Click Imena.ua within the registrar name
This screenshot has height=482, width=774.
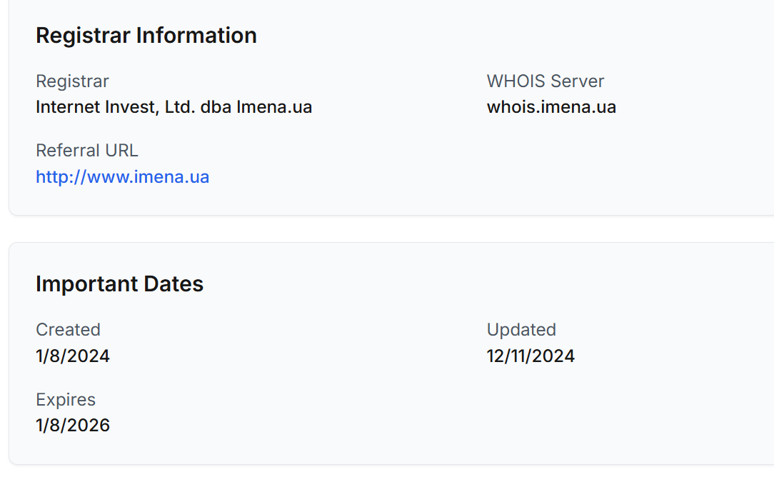pyautogui.click(x=274, y=107)
